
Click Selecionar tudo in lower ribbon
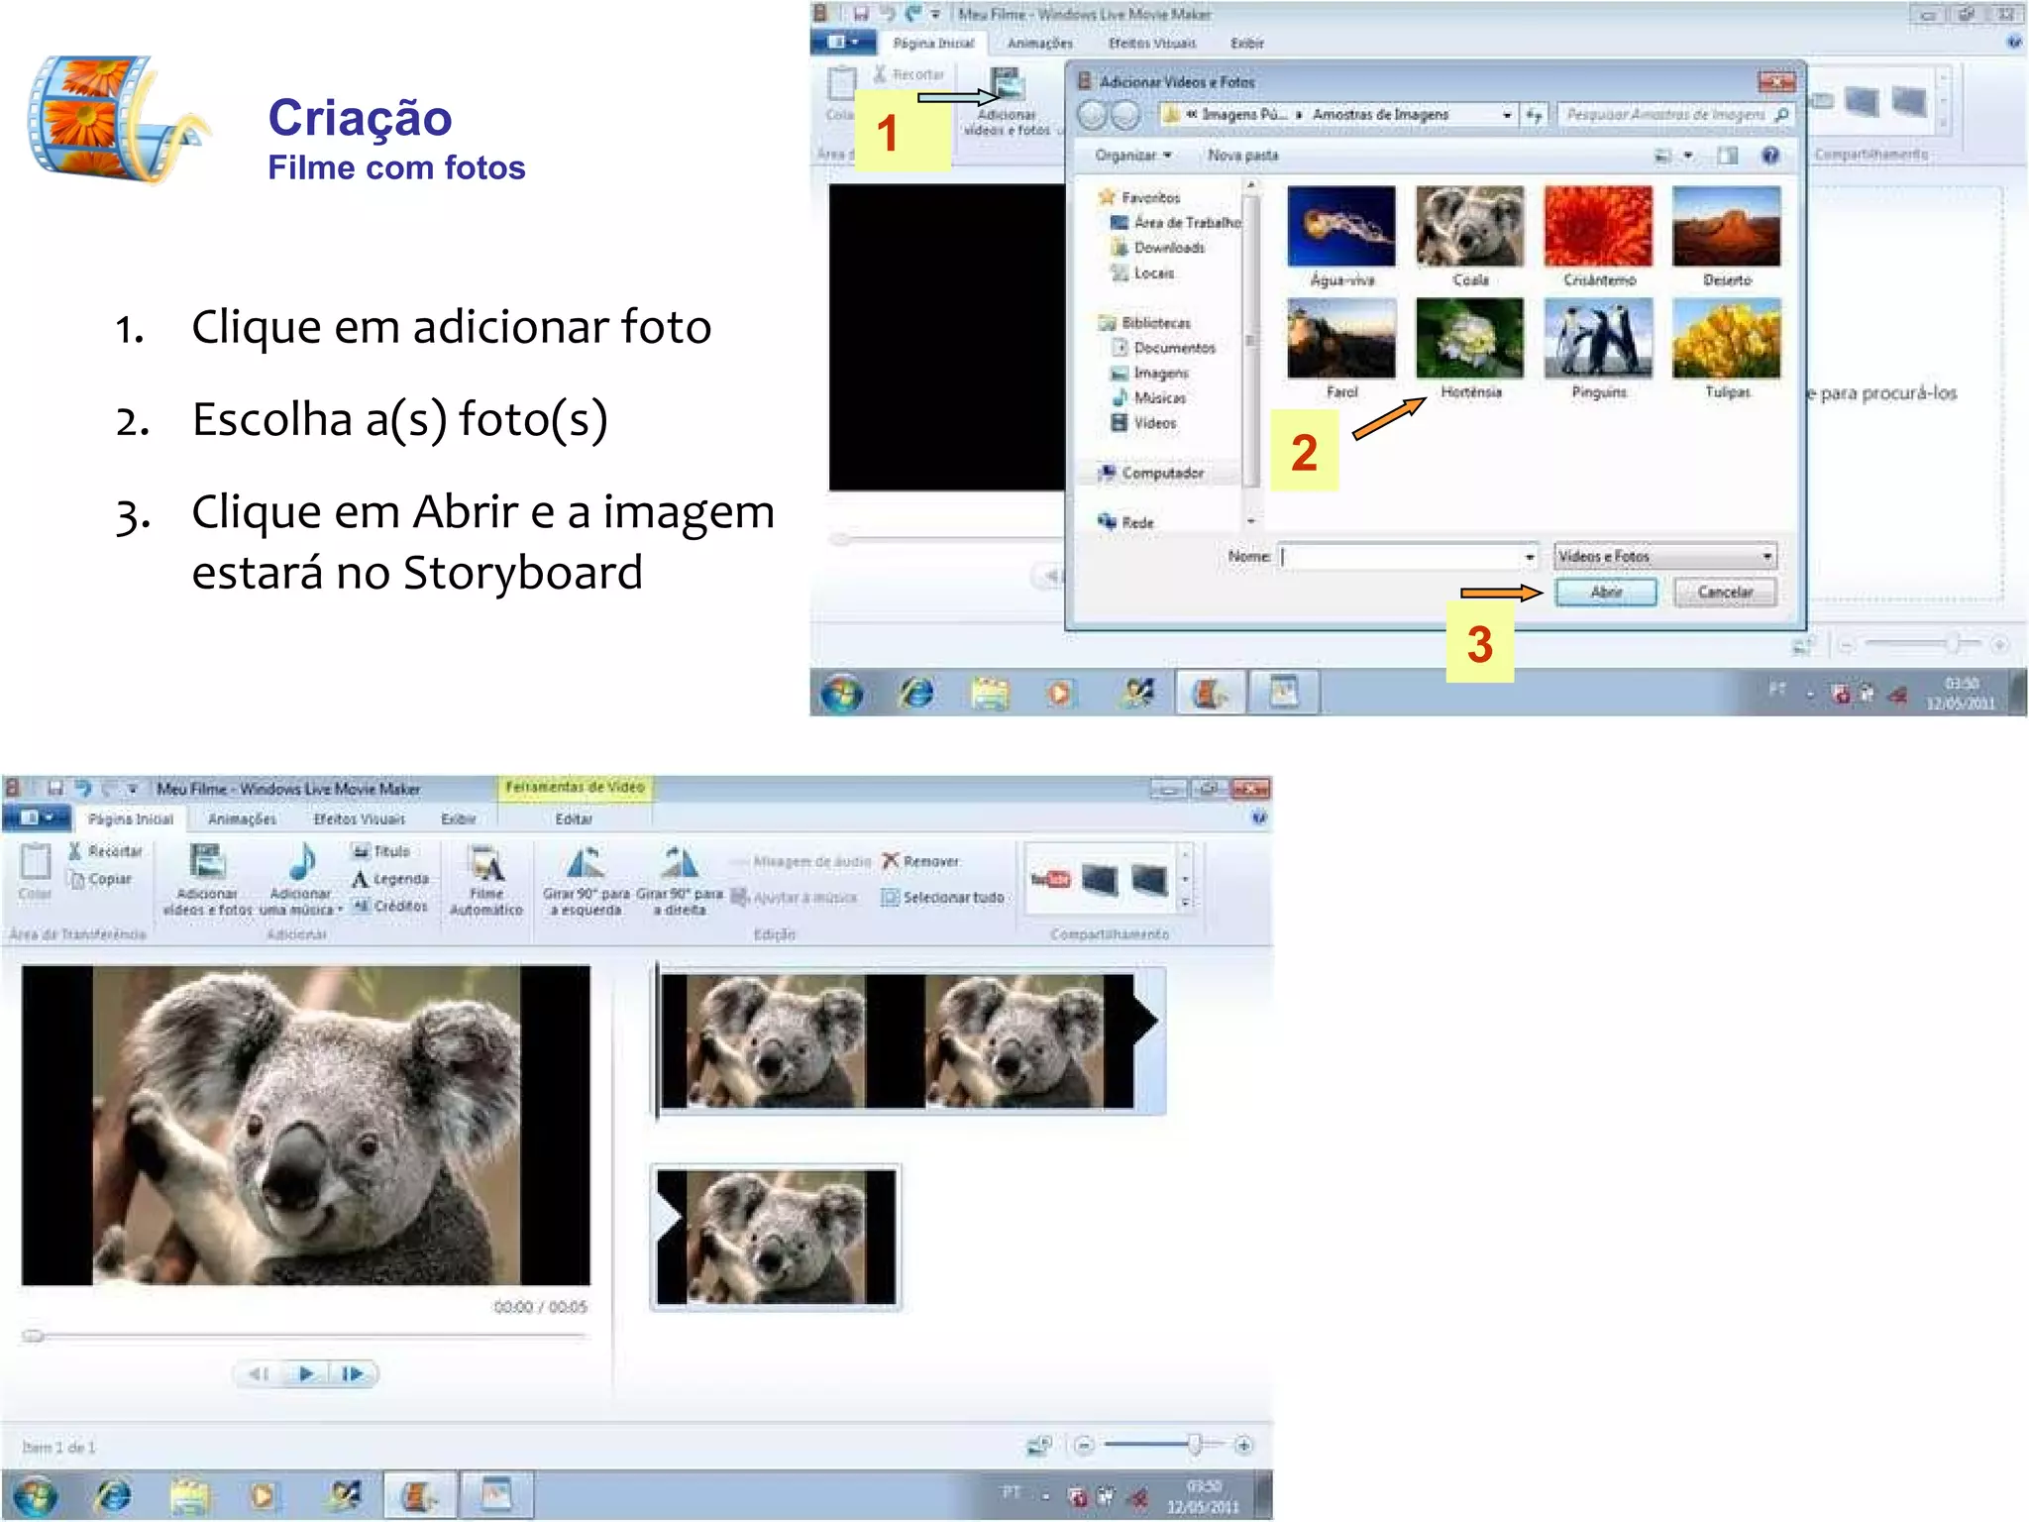tap(943, 897)
